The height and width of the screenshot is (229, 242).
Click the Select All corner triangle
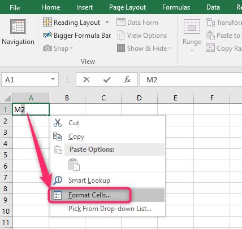(7, 98)
